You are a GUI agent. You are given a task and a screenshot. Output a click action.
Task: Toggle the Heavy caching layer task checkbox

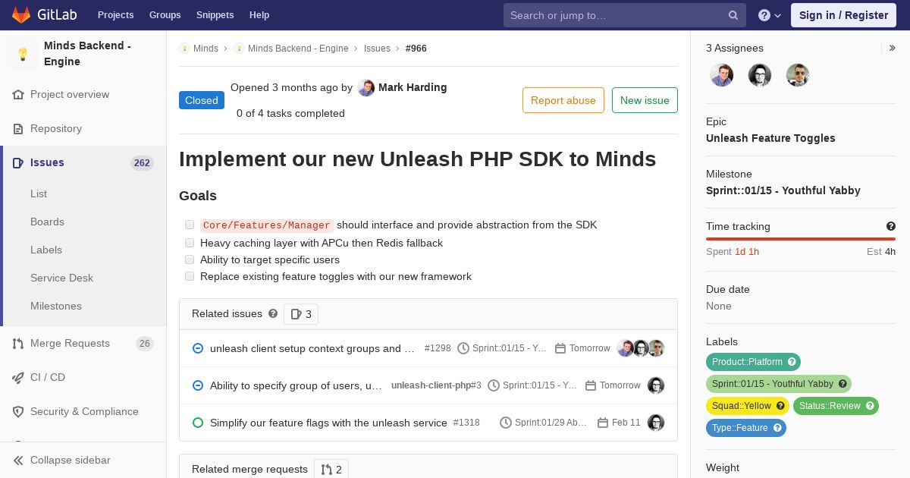tap(190, 243)
